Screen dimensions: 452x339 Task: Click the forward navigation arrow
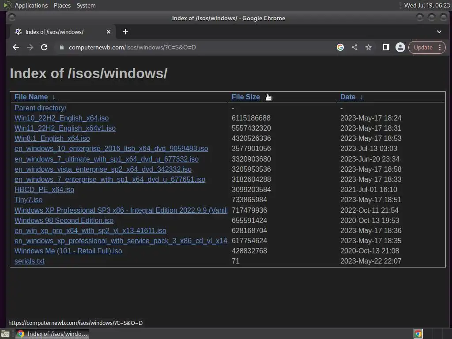30,47
